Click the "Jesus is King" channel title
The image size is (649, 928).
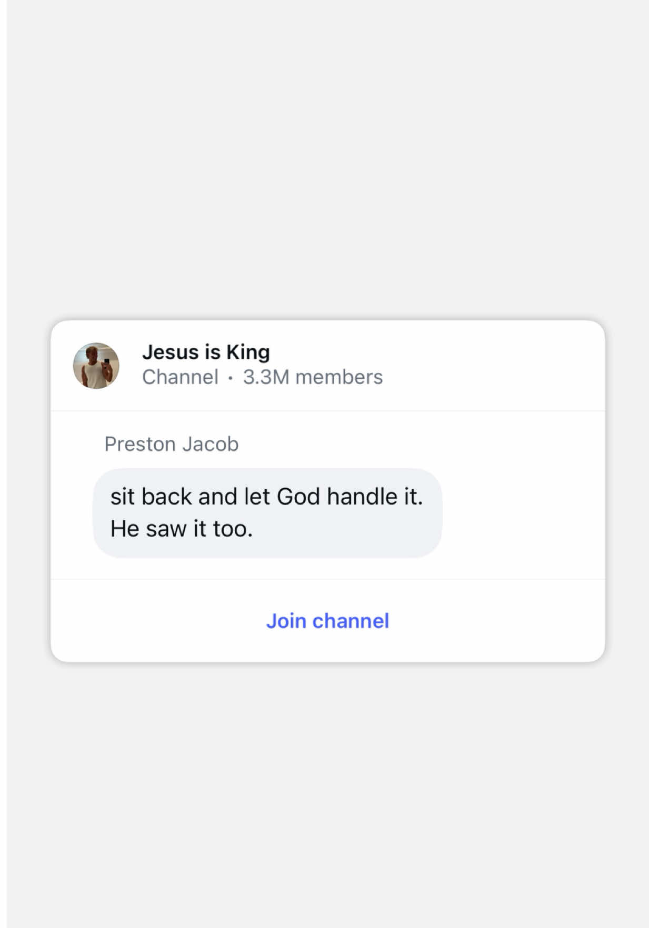[x=206, y=352]
